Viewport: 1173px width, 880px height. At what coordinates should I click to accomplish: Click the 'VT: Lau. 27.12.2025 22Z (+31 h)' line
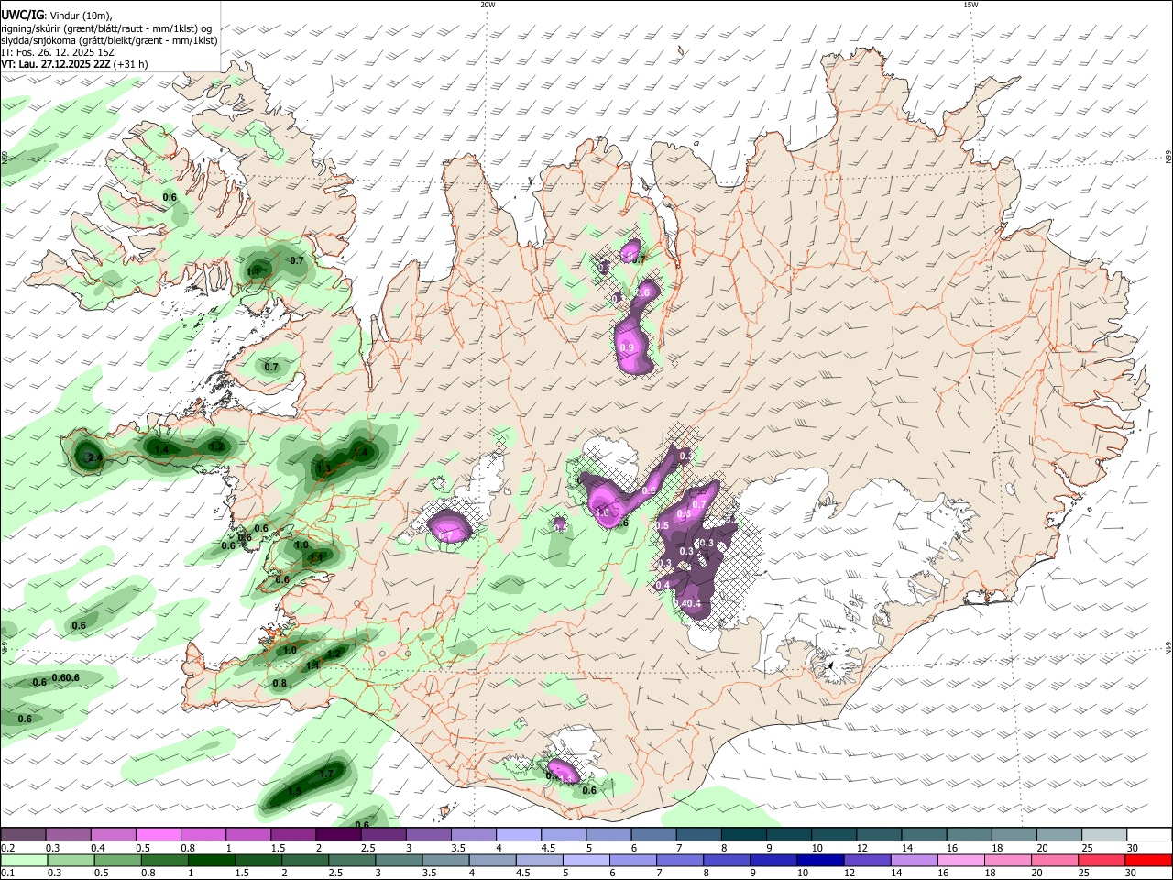pos(74,64)
